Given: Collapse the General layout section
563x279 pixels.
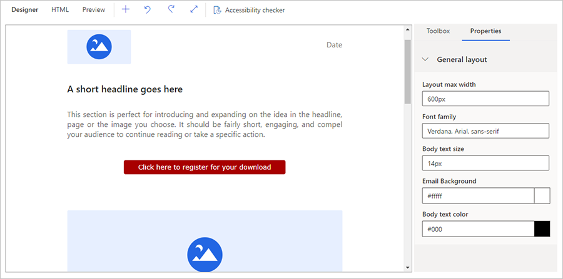Looking at the screenshot, I should pos(425,59).
